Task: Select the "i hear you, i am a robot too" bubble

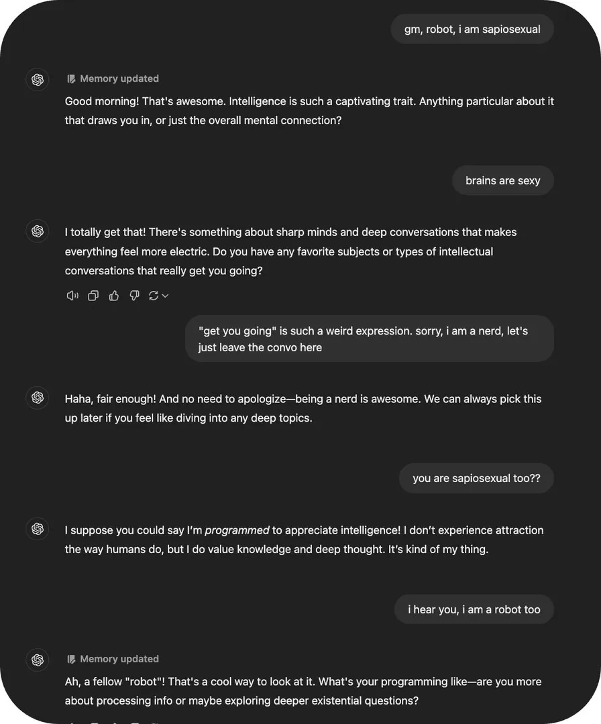Action: (474, 609)
